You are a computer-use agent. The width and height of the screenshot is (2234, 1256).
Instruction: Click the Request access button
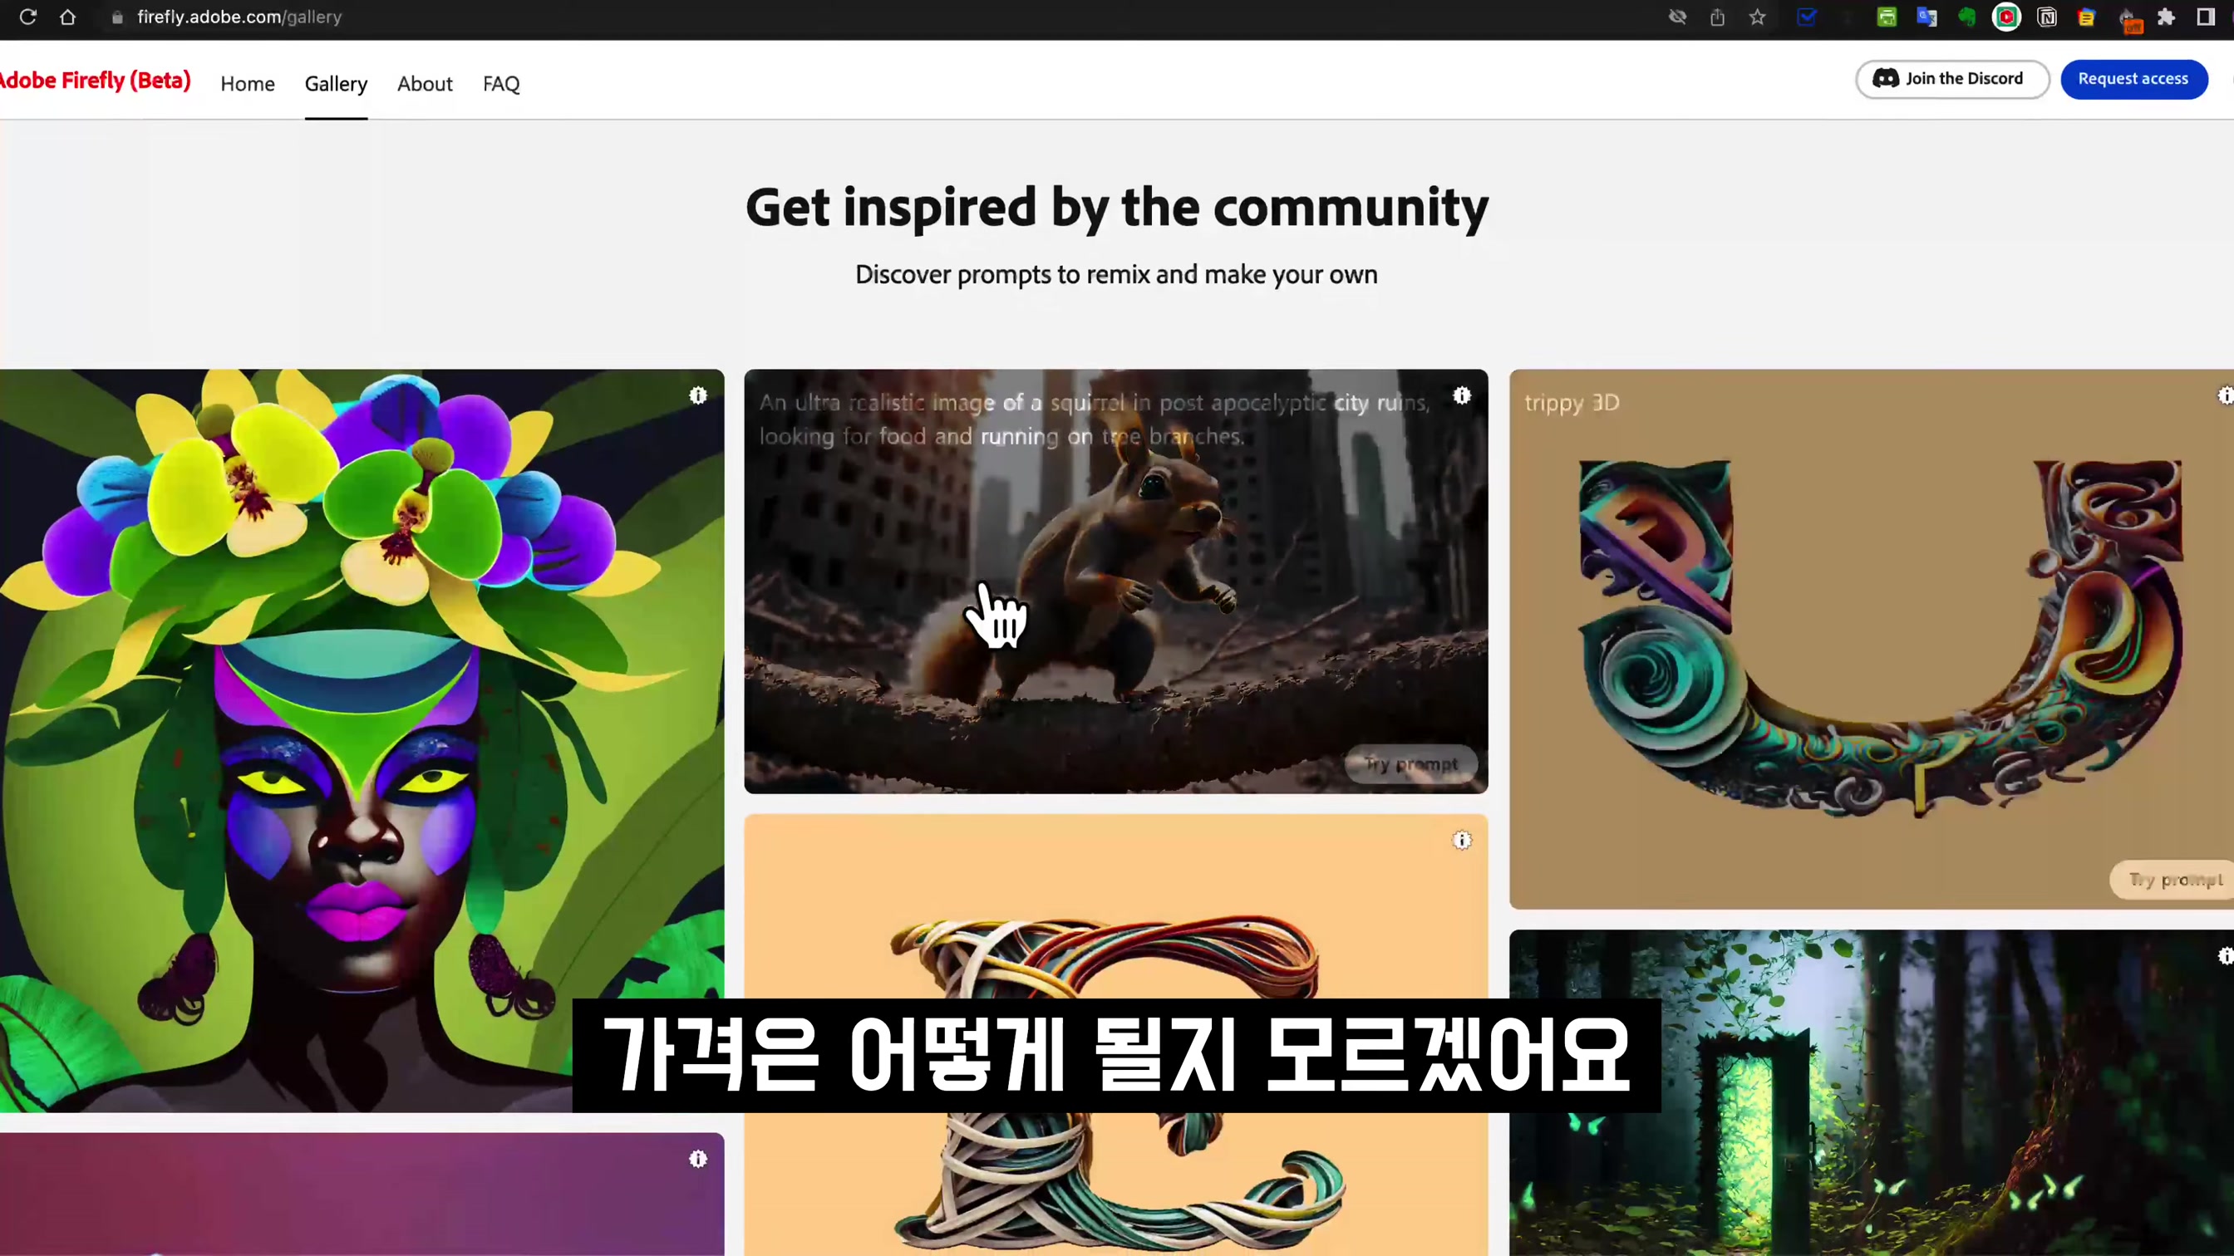[x=2133, y=79]
